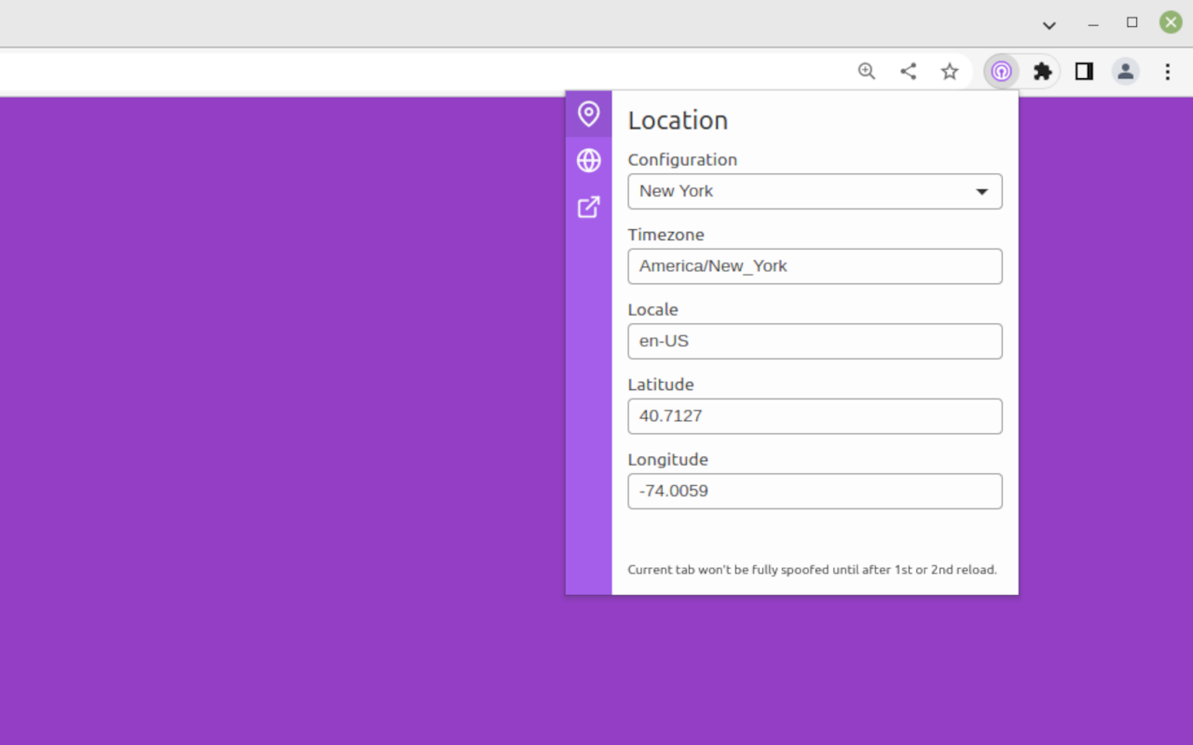This screenshot has height=745, width=1193.
Task: Minimize the browser window
Action: pyautogui.click(x=1093, y=24)
